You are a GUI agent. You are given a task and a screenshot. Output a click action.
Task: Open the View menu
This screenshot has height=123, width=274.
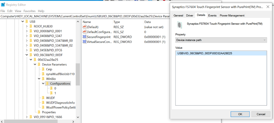[x=18, y=11]
